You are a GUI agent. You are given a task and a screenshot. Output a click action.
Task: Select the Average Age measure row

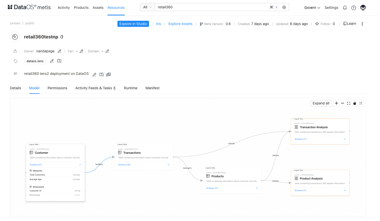click(x=55, y=179)
